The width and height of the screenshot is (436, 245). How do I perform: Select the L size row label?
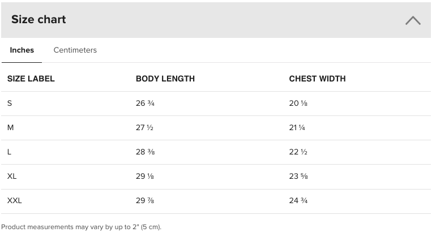(x=9, y=152)
